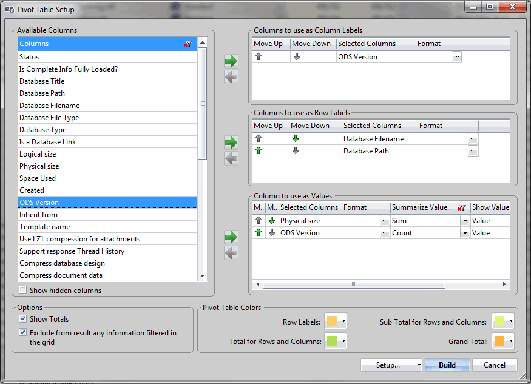The image size is (531, 384).
Task: Click the green arrow to add a Column Label
Action: point(231,61)
